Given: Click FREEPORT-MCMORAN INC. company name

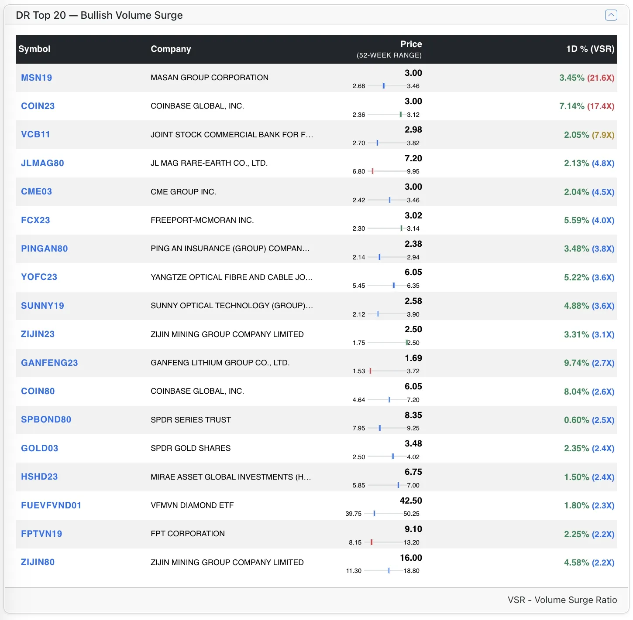Looking at the screenshot, I should coord(202,220).
